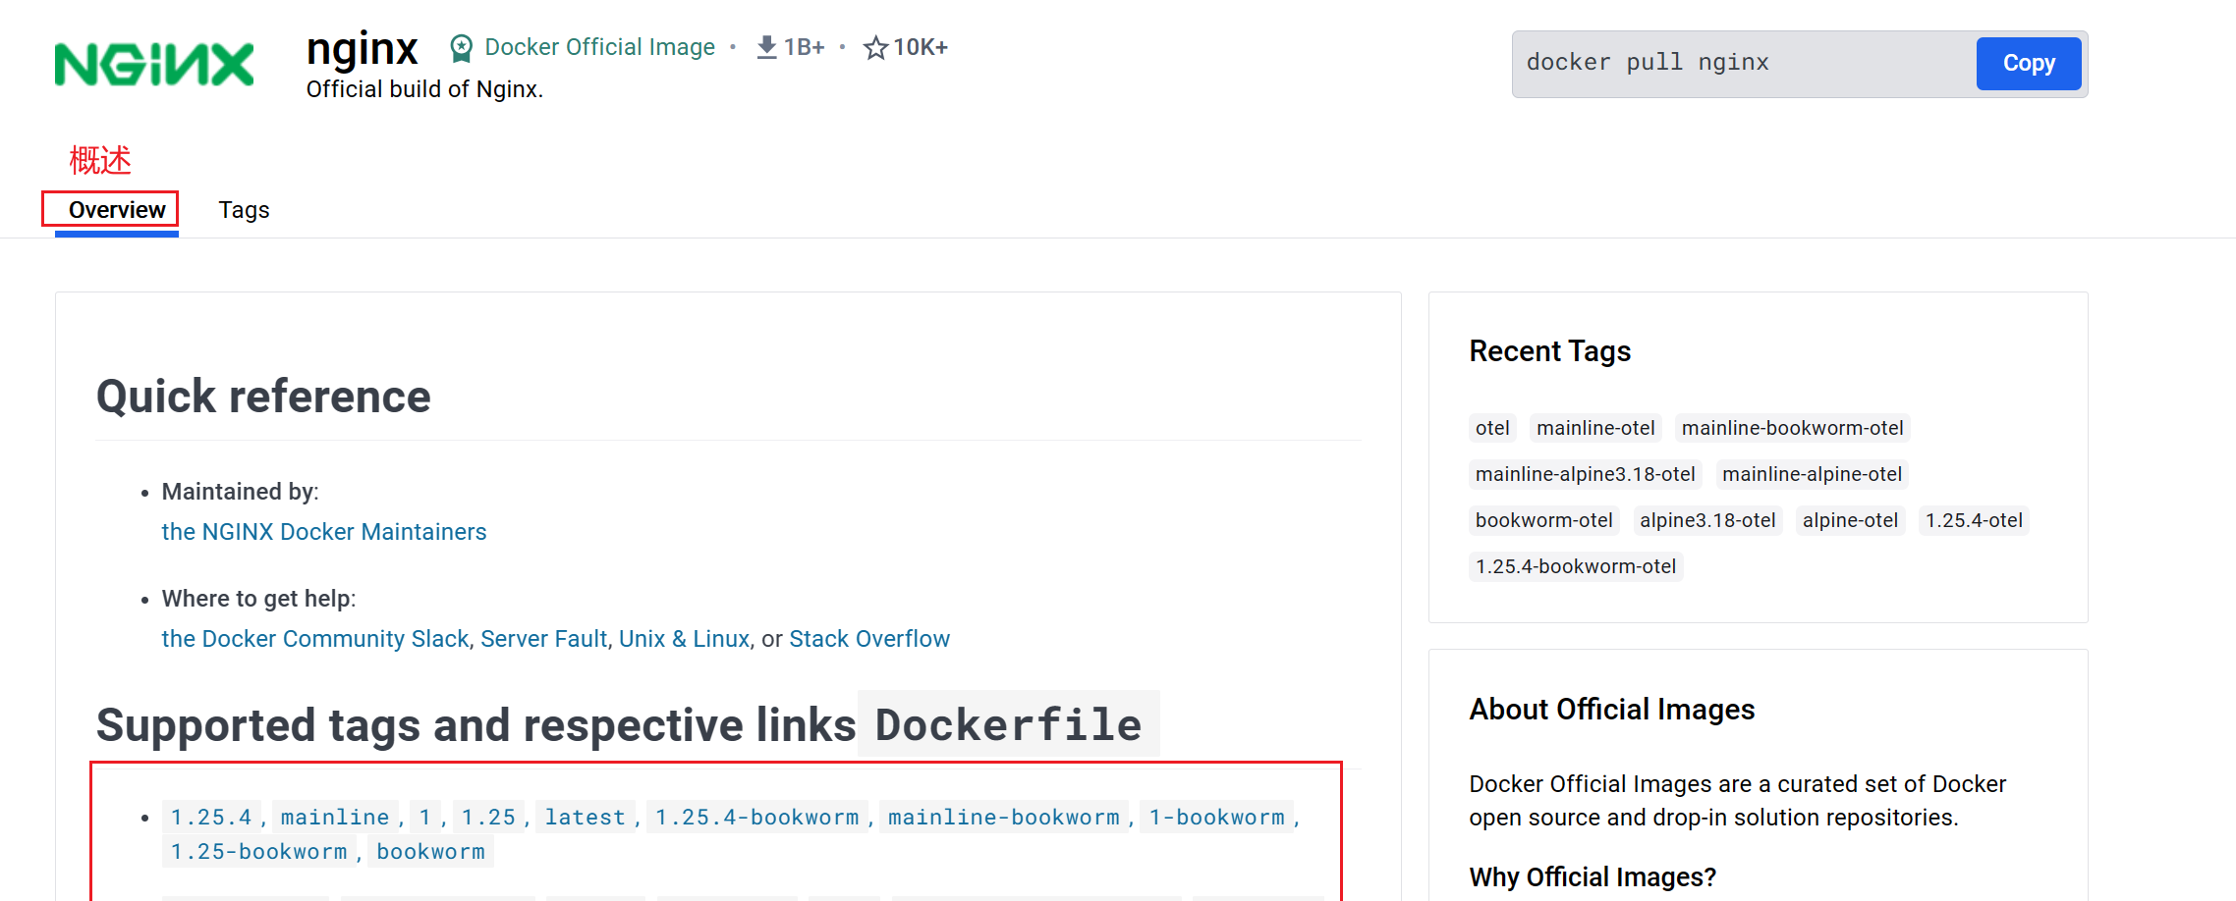The image size is (2236, 901).
Task: Open the 1.25.4-bookworm tag link
Action: [756, 817]
